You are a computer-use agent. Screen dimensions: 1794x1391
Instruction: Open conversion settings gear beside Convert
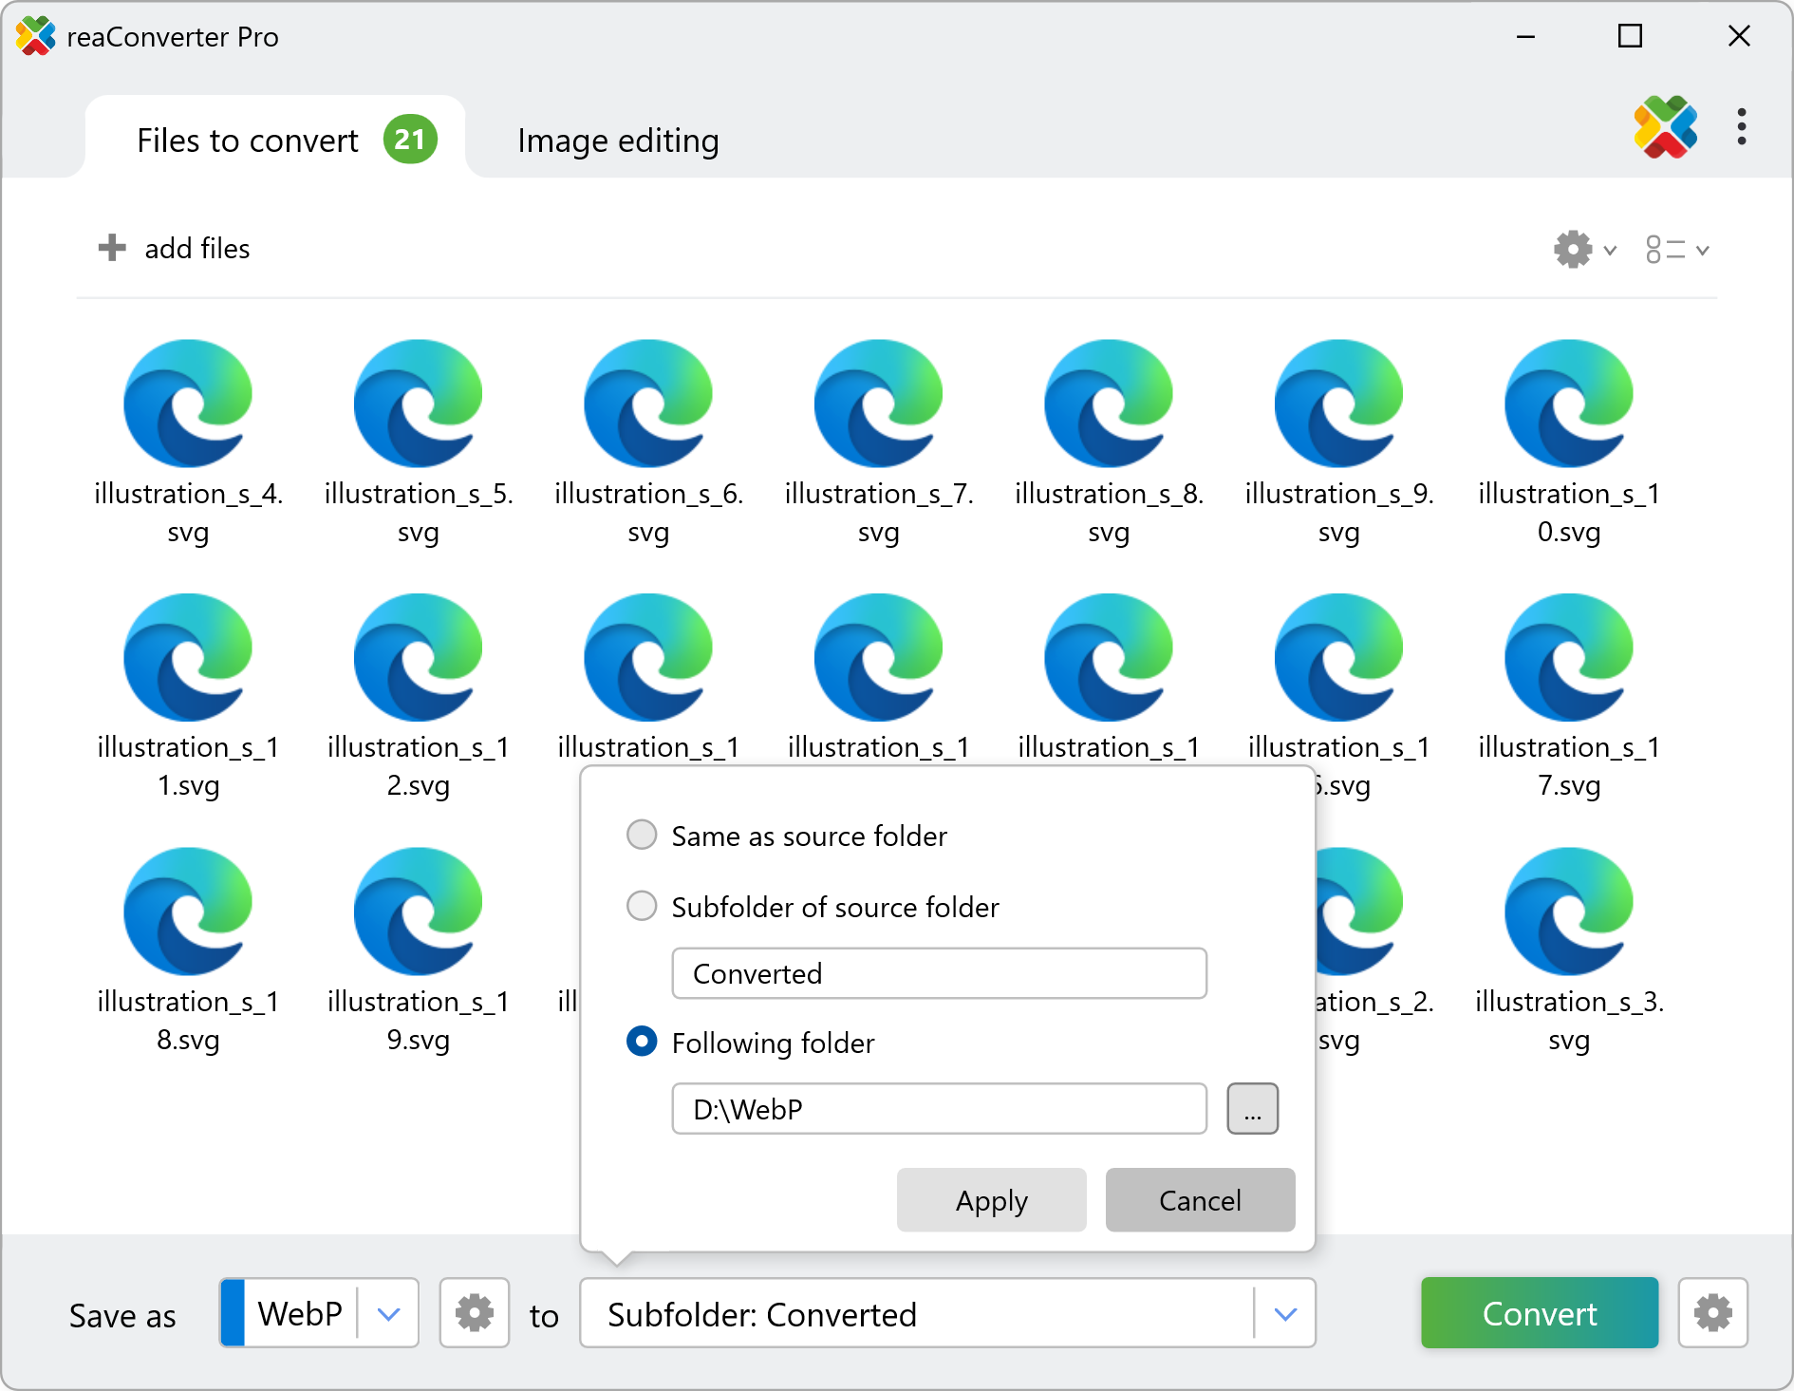(1712, 1313)
